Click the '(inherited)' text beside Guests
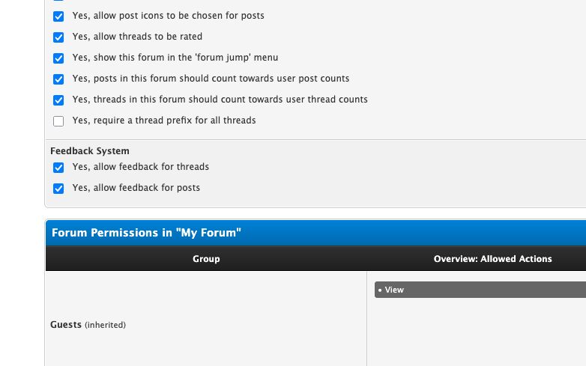Screen dimensions: 586x366 pos(105,325)
